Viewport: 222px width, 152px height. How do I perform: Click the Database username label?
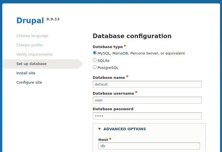point(113,94)
